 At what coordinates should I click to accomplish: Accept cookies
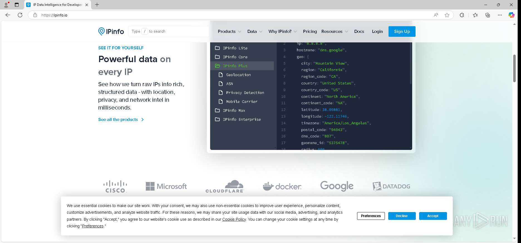point(433,216)
